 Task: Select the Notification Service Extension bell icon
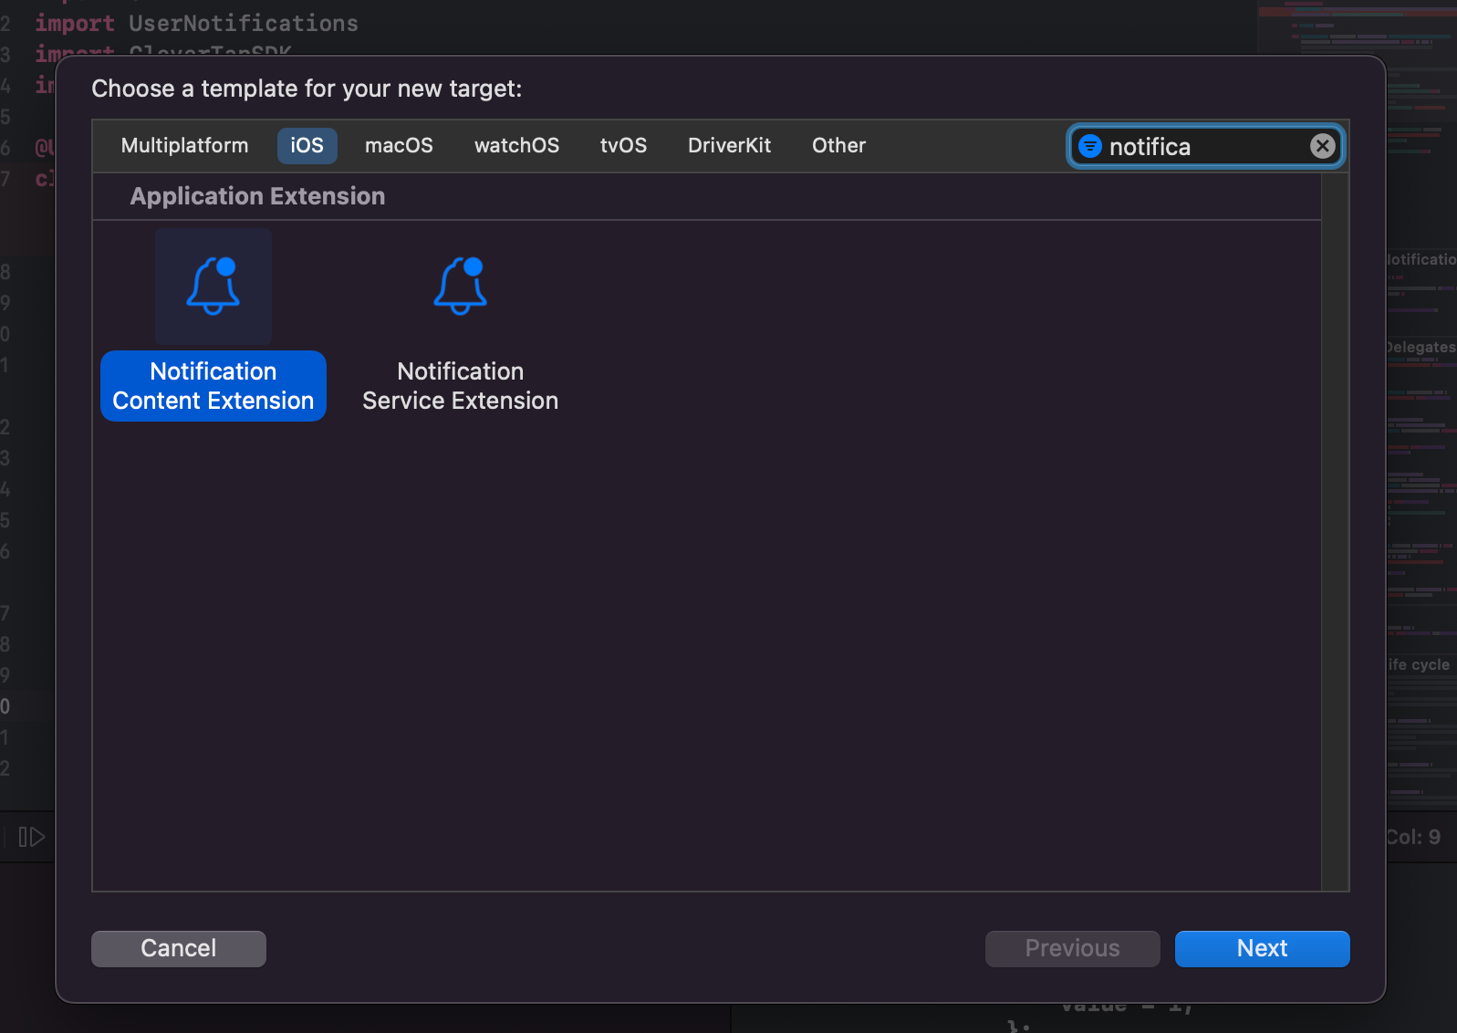(x=460, y=286)
